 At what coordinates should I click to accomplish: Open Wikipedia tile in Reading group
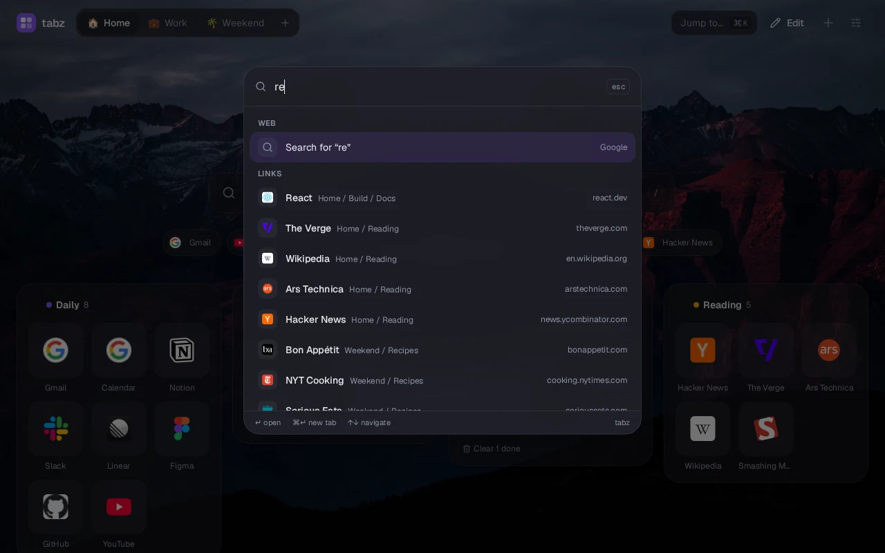(702, 437)
